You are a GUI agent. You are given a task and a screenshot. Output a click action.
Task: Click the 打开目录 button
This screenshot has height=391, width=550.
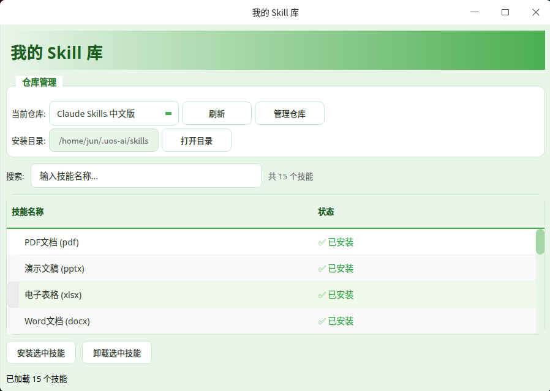197,141
